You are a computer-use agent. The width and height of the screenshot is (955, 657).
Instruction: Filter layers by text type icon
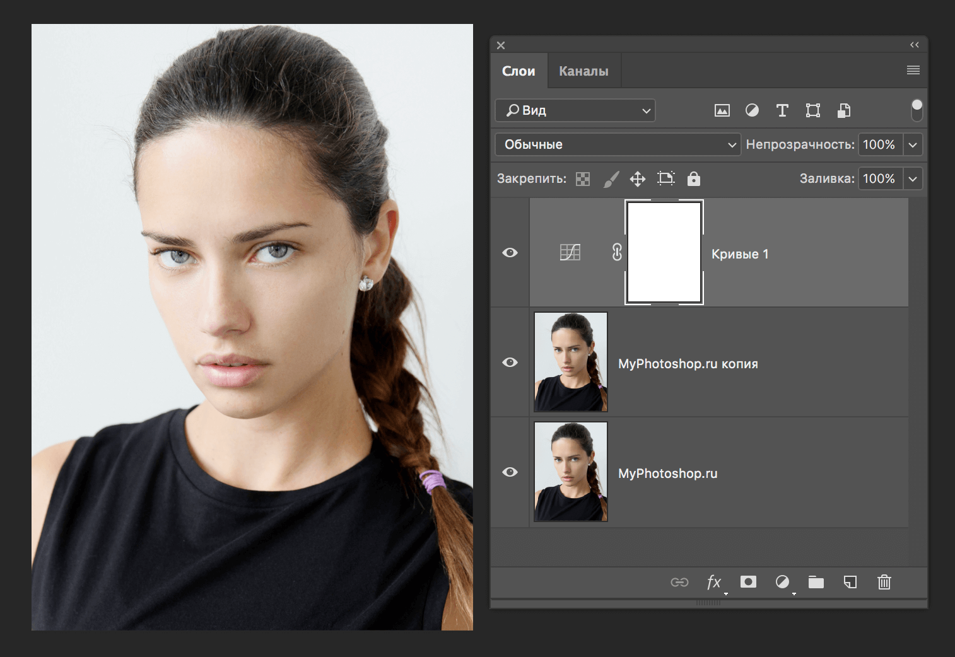782,111
